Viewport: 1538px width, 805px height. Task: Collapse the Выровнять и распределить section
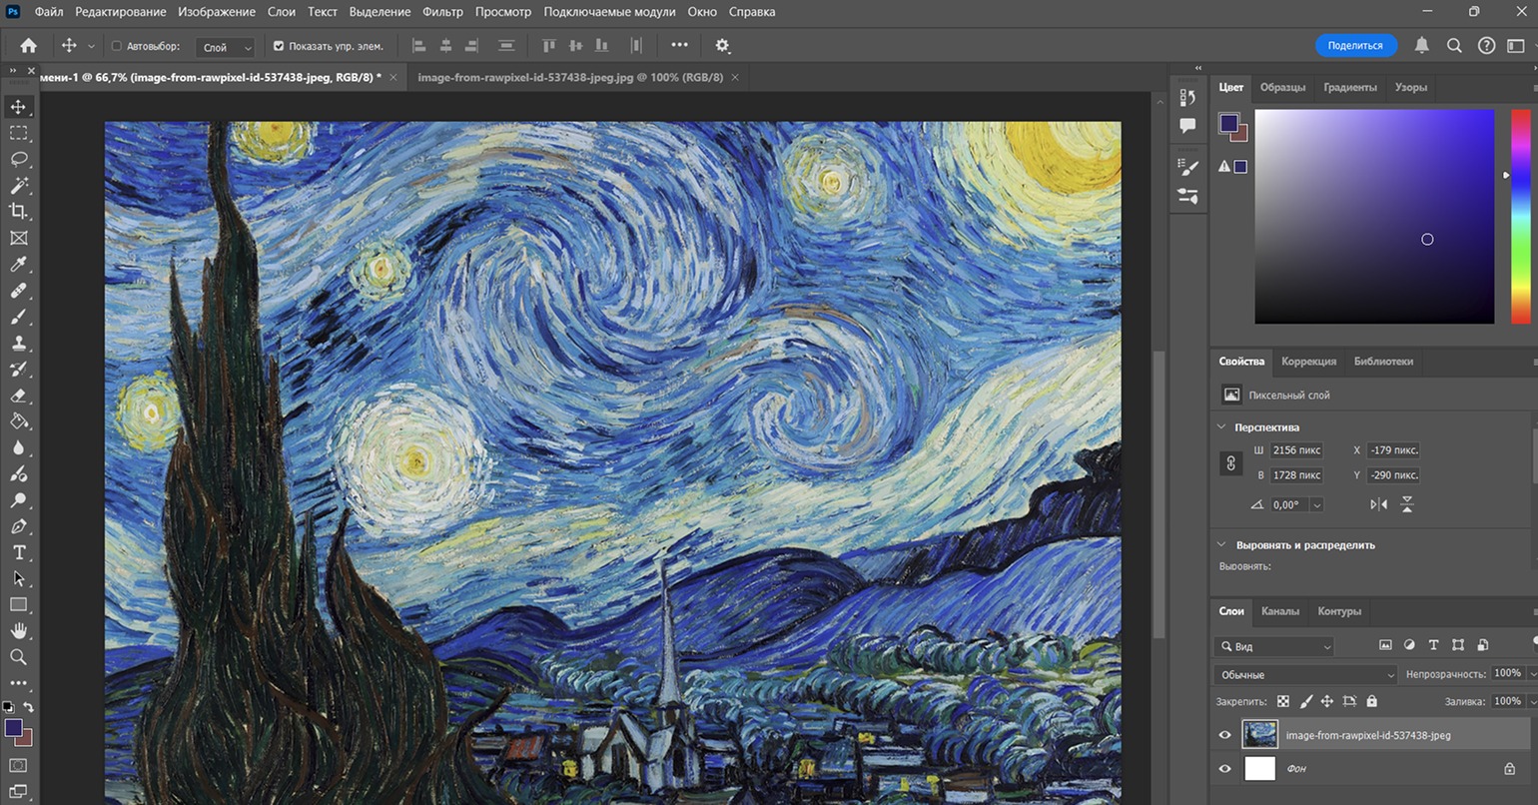[x=1221, y=544]
